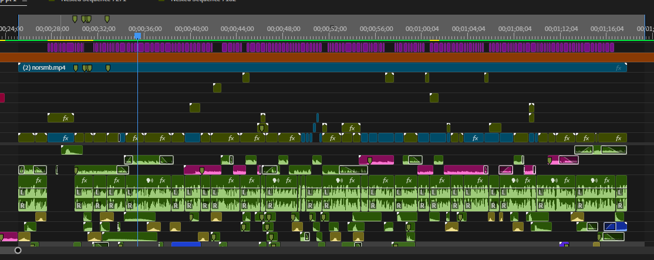
Task: Click the first clip marker on the norsmb.mp4 clip
Action: point(76,68)
